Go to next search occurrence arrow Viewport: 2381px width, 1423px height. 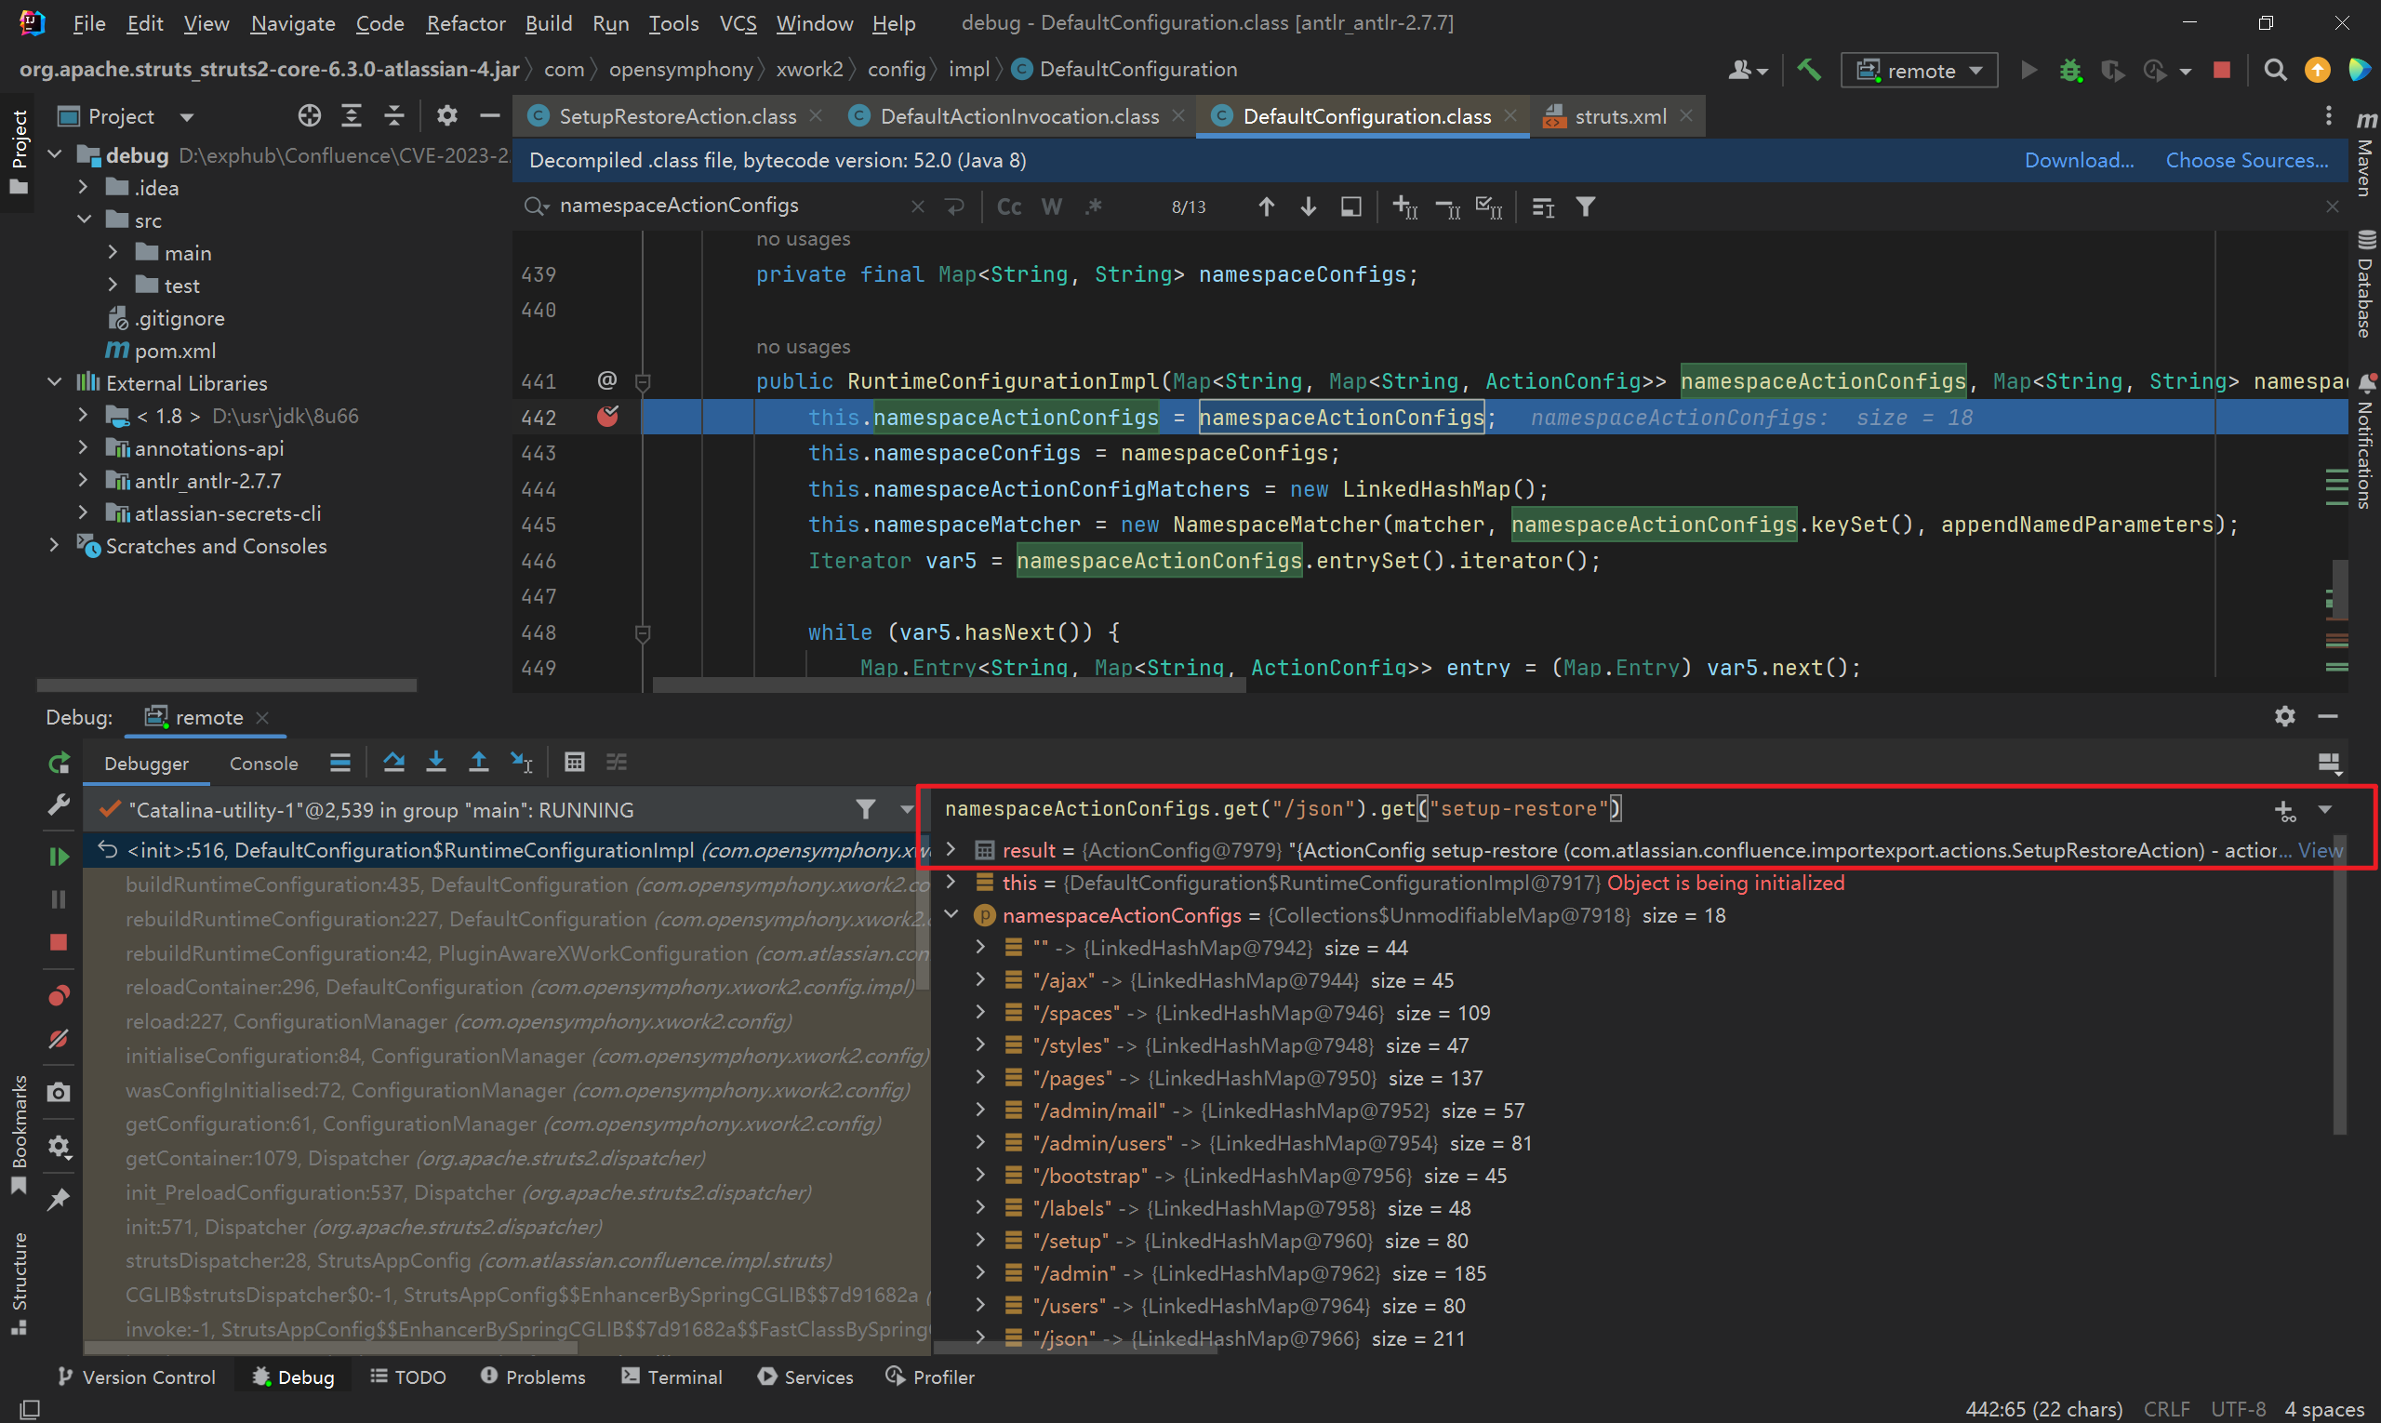click(1308, 206)
